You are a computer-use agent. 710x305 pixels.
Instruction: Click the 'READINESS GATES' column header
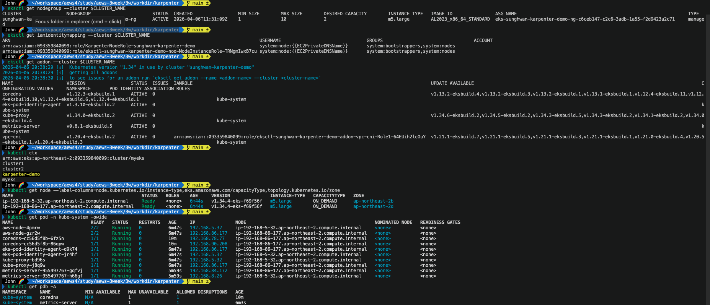440,222
